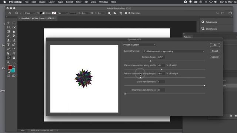Image resolution: width=237 pixels, height=133 pixels.
Task: Open the gear settings in options bar
Action: pyautogui.click(x=126, y=13)
